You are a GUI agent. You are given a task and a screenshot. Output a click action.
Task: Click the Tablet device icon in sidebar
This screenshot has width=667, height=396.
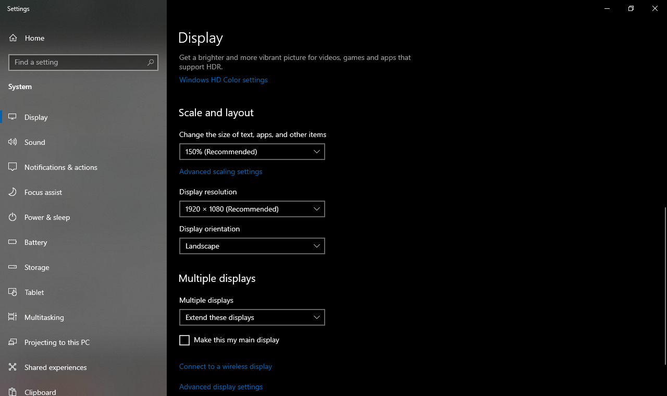13,292
